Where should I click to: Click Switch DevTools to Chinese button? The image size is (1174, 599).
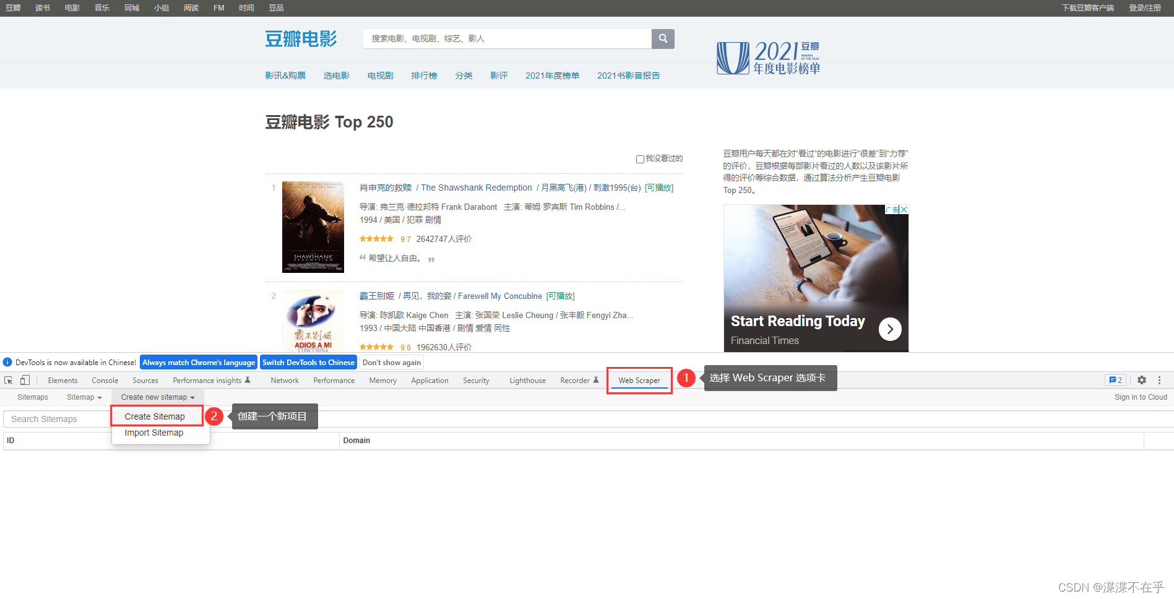coord(308,363)
